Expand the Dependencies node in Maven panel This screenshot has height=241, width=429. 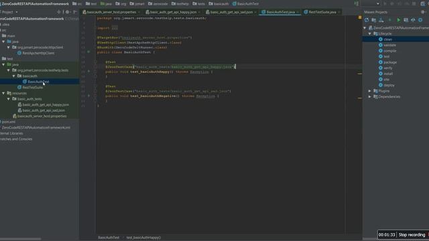coord(370,96)
